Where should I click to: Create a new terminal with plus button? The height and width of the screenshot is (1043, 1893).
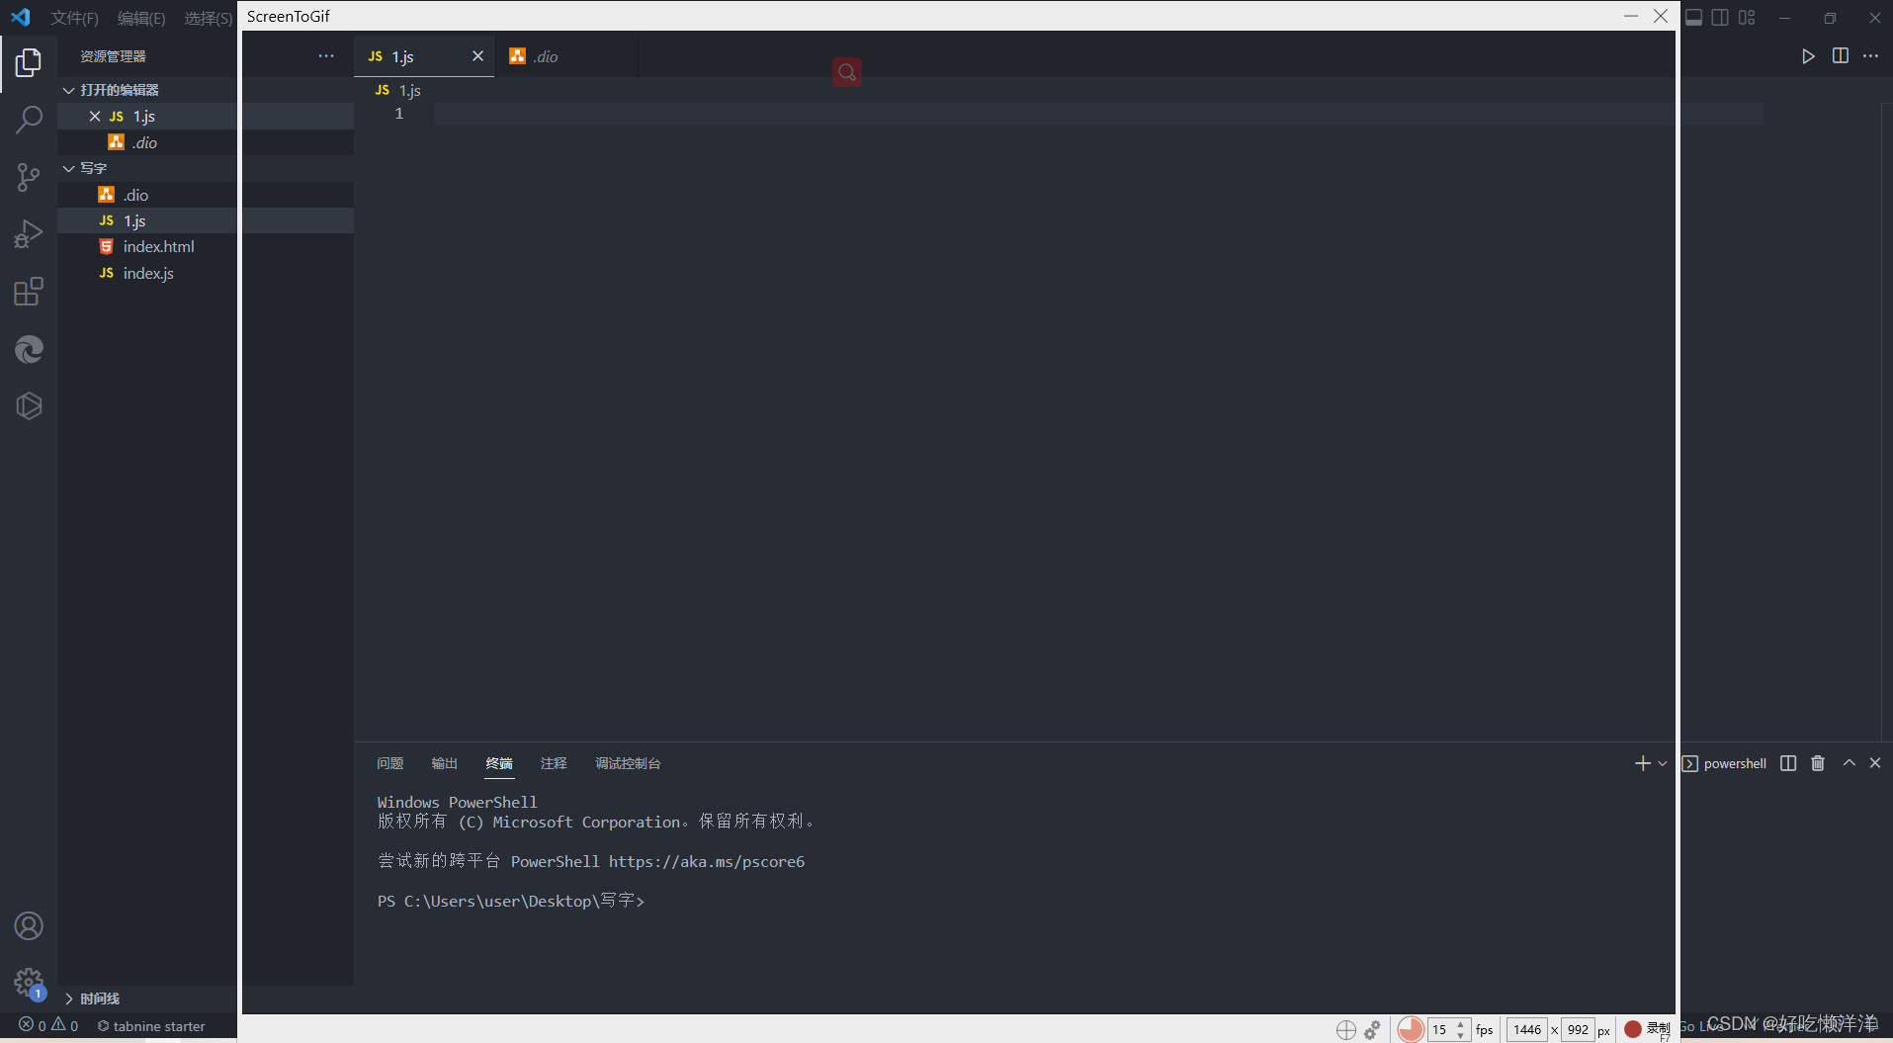click(x=1643, y=763)
